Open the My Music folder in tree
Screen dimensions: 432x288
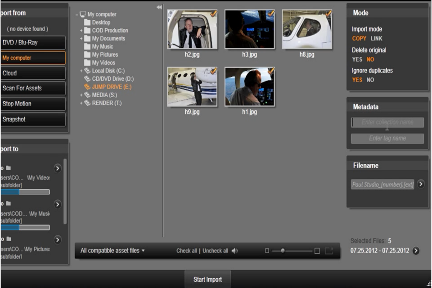102,47
